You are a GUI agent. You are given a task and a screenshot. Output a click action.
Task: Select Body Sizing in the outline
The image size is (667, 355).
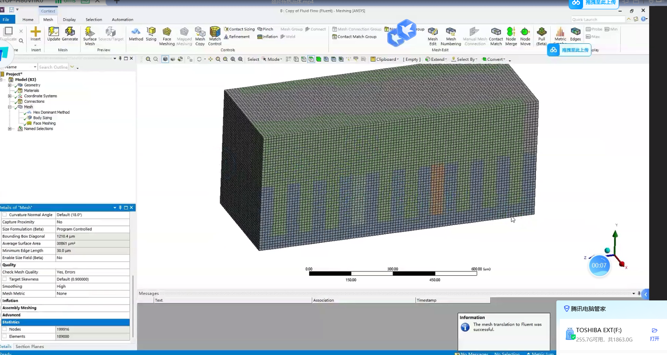point(42,118)
